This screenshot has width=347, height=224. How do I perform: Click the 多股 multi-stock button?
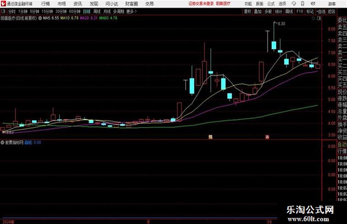pos(268,11)
